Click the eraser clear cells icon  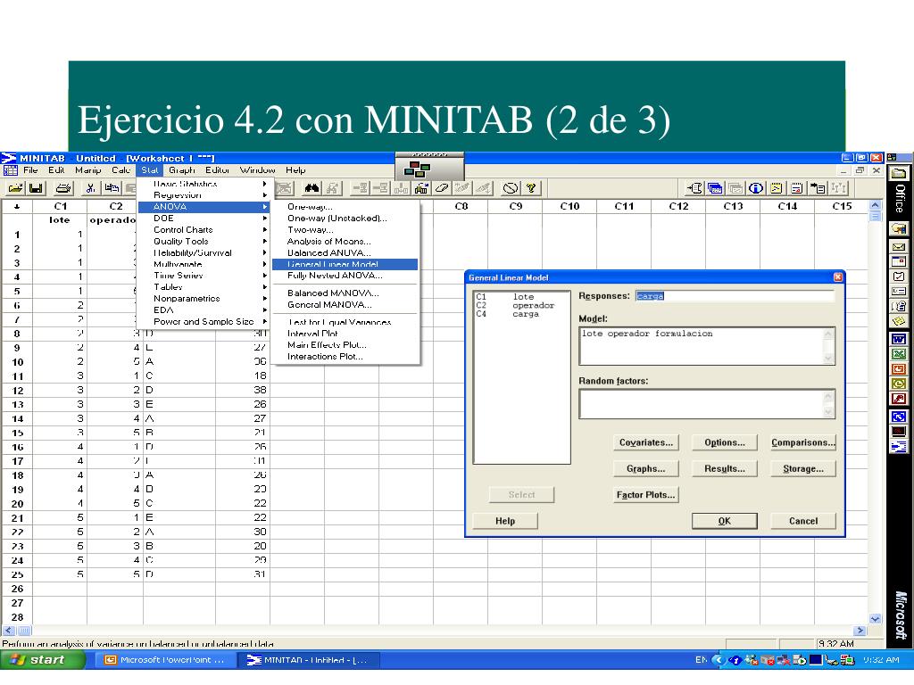tap(442, 188)
